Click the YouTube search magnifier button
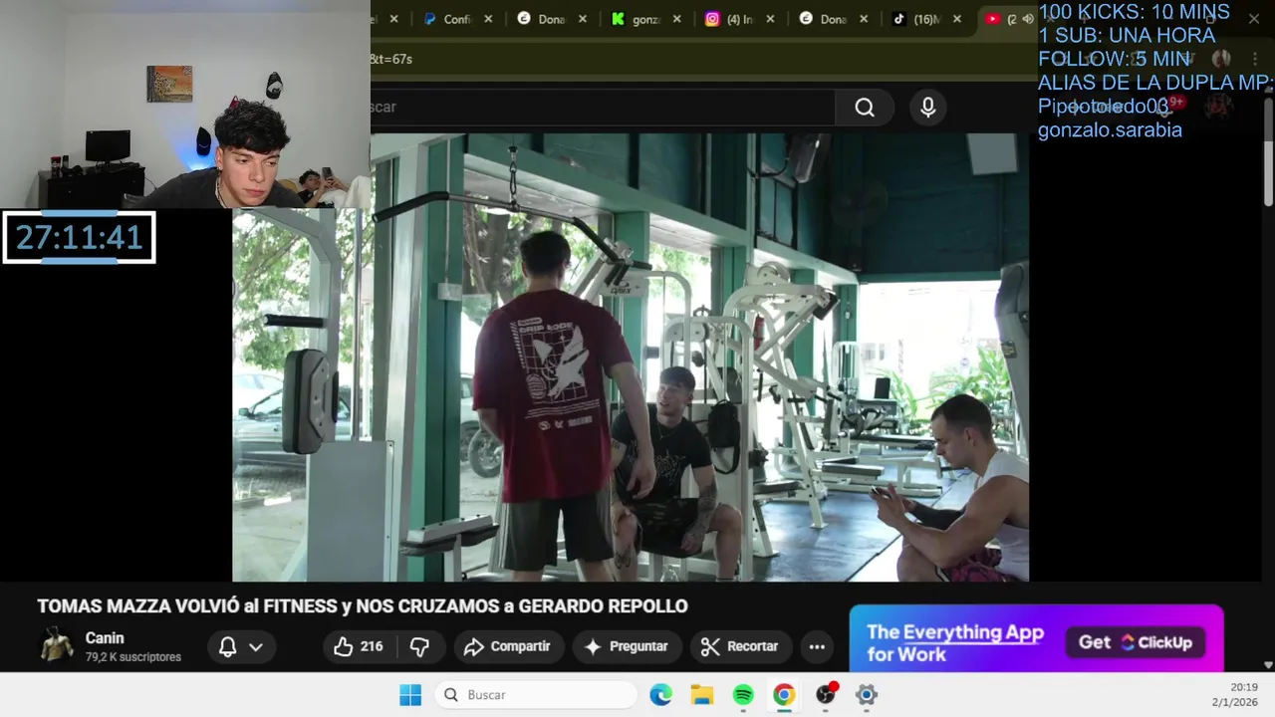This screenshot has height=717, width=1275. (x=865, y=108)
